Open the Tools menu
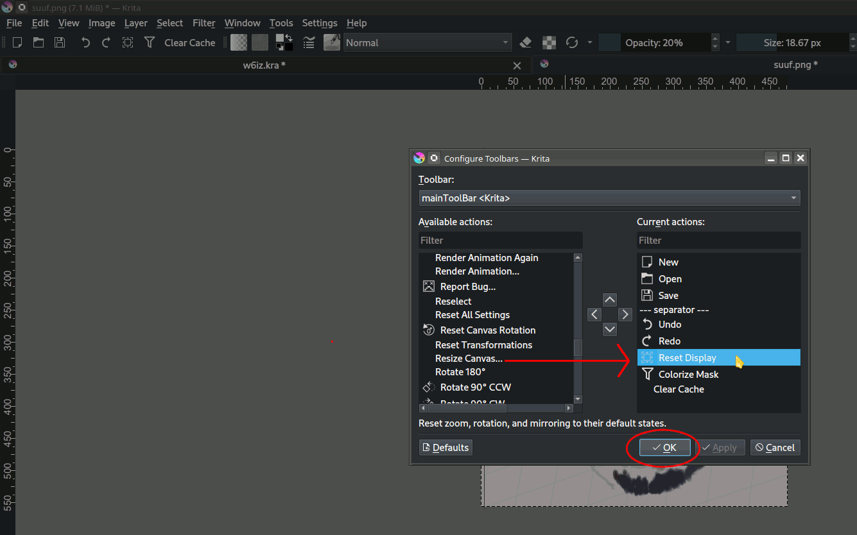The height and width of the screenshot is (535, 857). click(x=281, y=23)
